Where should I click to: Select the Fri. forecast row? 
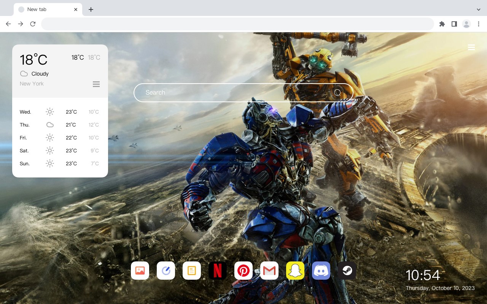(x=60, y=138)
